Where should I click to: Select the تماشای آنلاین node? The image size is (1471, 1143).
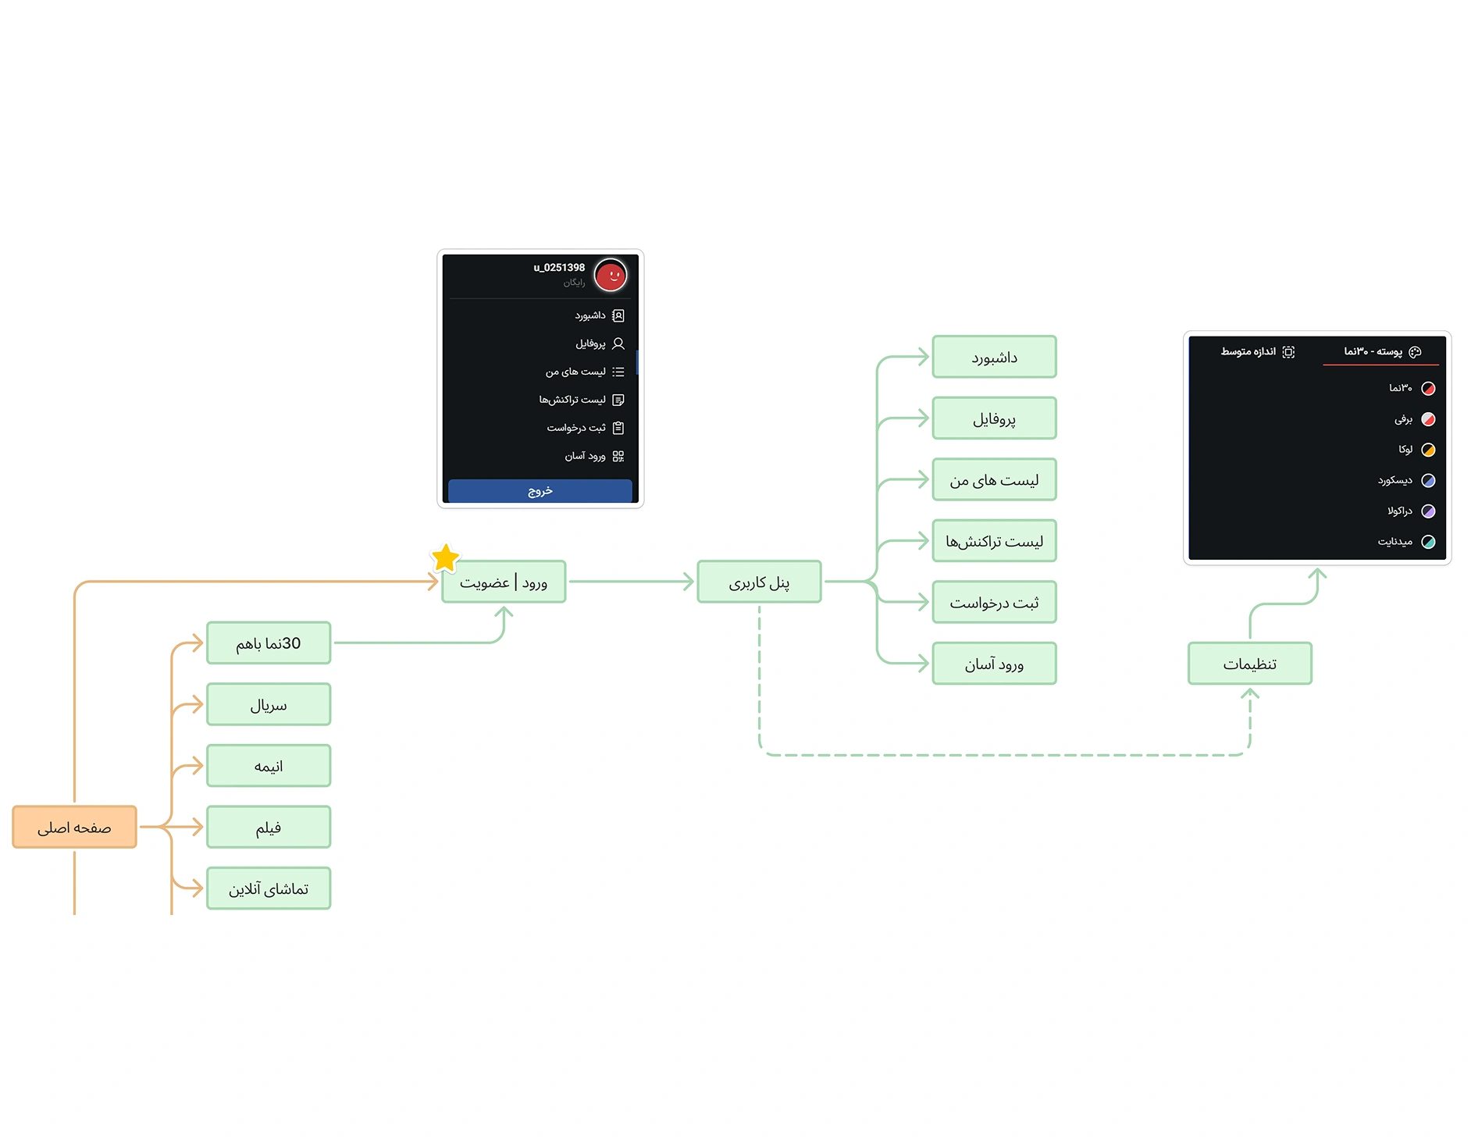[x=269, y=888]
